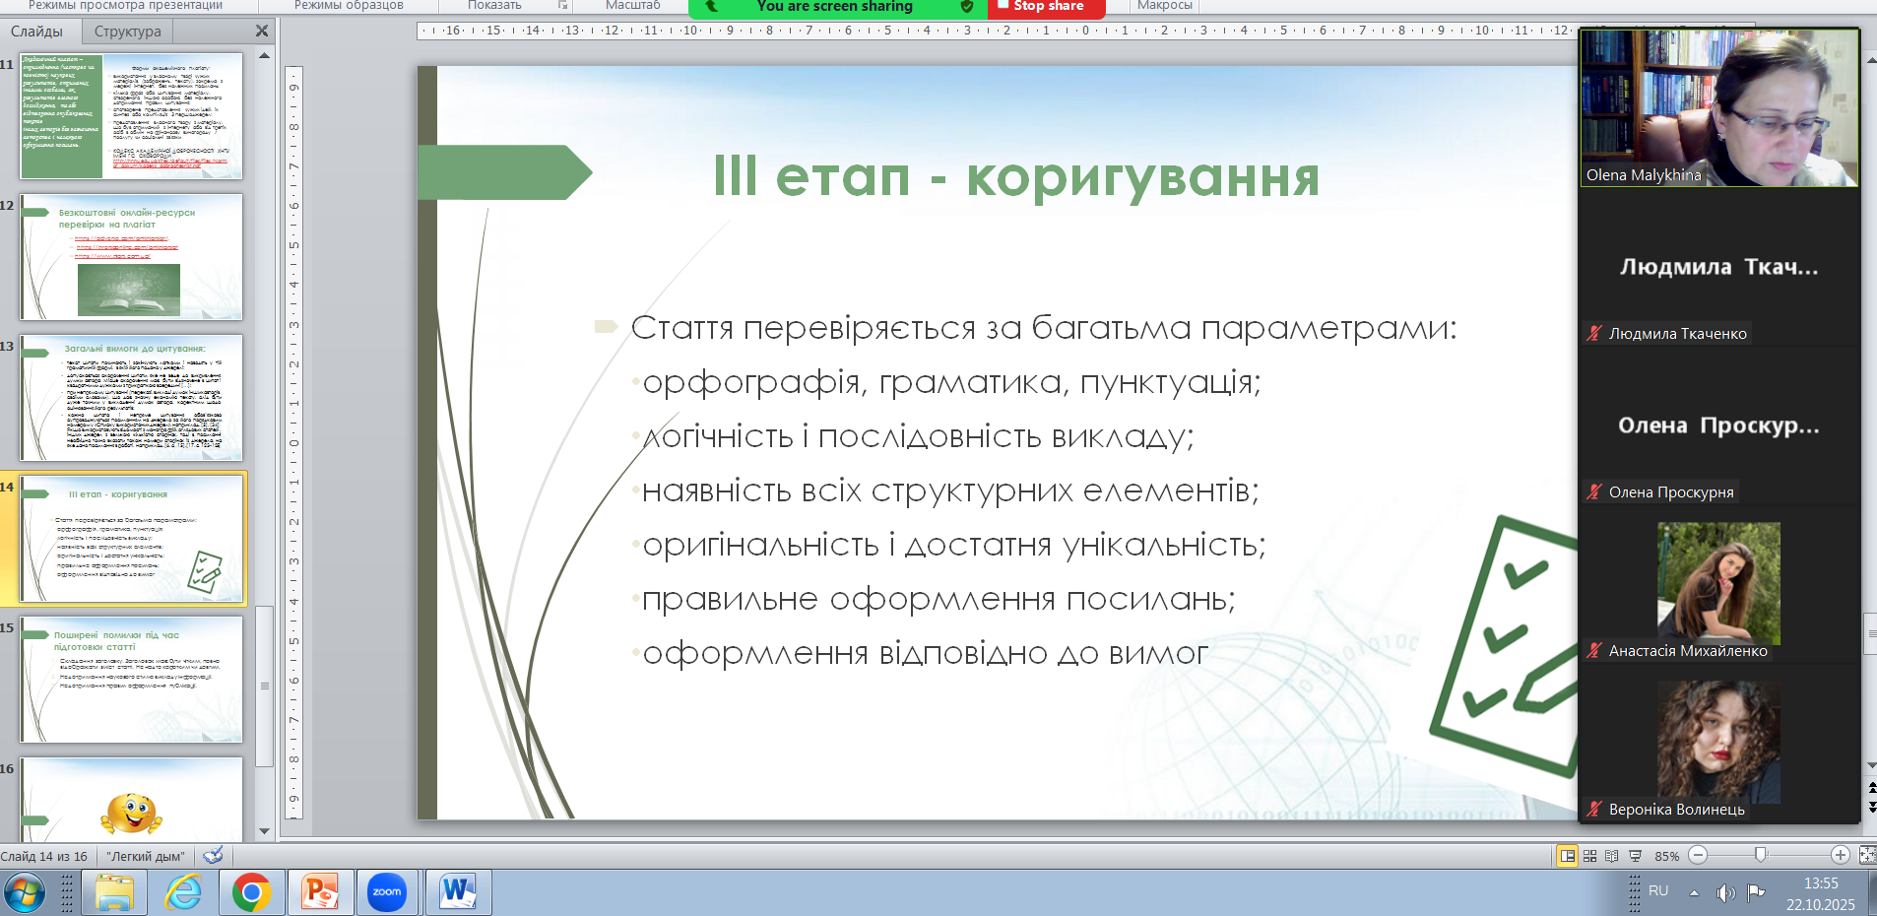The image size is (1877, 916).
Task: Select the Слайды tab
Action: [37, 32]
